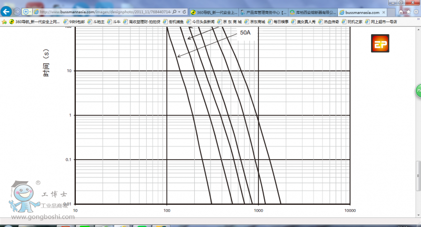Expand the address bar search dropdown arrow
The width and height of the screenshot is (421, 227).
tap(181, 12)
